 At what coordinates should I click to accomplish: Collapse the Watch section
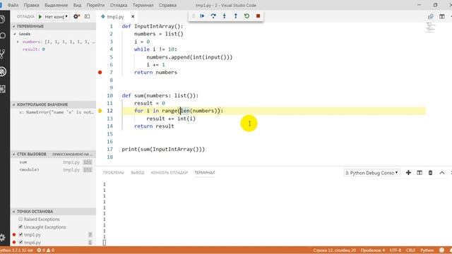[54, 104]
